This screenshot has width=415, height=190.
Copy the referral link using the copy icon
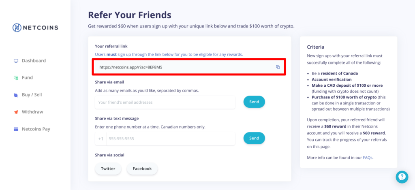[278, 67]
